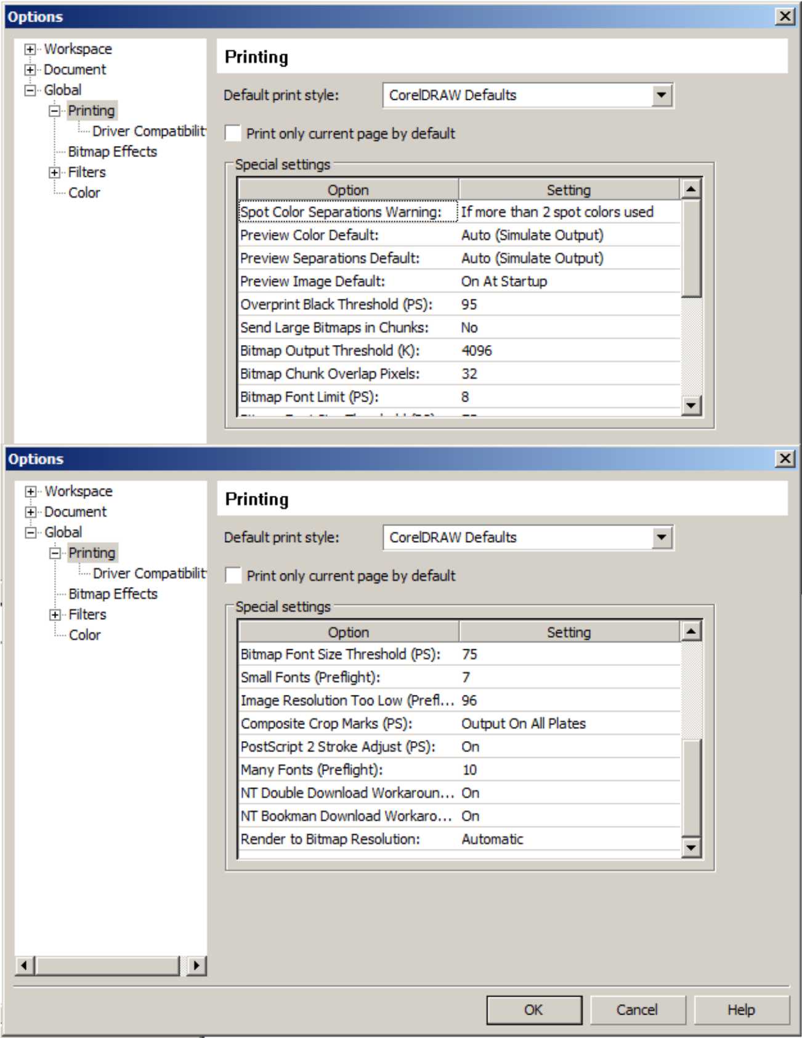Collapse Printing node in upper Options window
802x1038 pixels.
(x=54, y=111)
